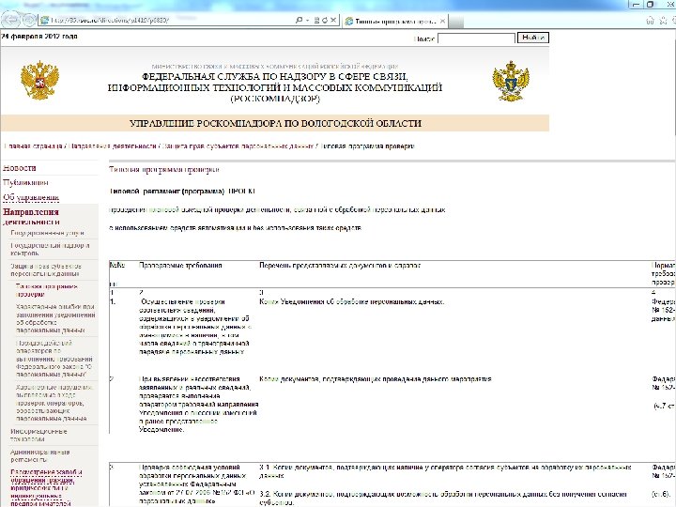Click the Russian double-headed eagle emblem
This screenshot has height=507, width=676.
(x=39, y=80)
